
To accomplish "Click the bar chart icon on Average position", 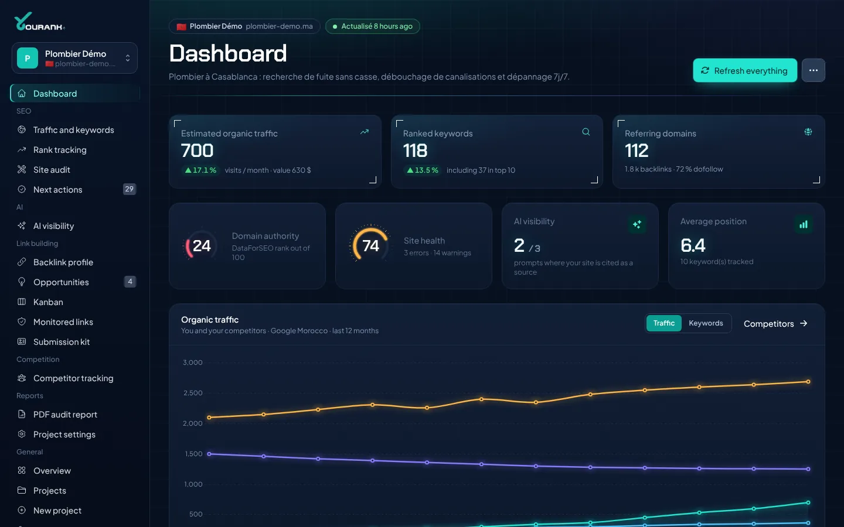I will [804, 224].
